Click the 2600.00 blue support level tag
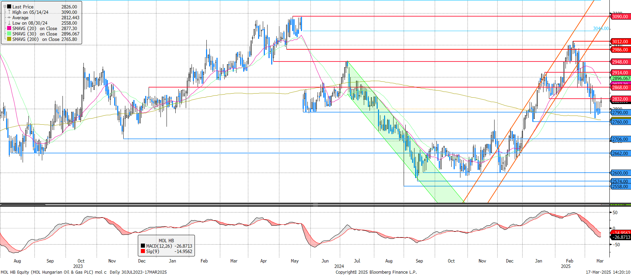The width and height of the screenshot is (631, 275). pyautogui.click(x=620, y=173)
